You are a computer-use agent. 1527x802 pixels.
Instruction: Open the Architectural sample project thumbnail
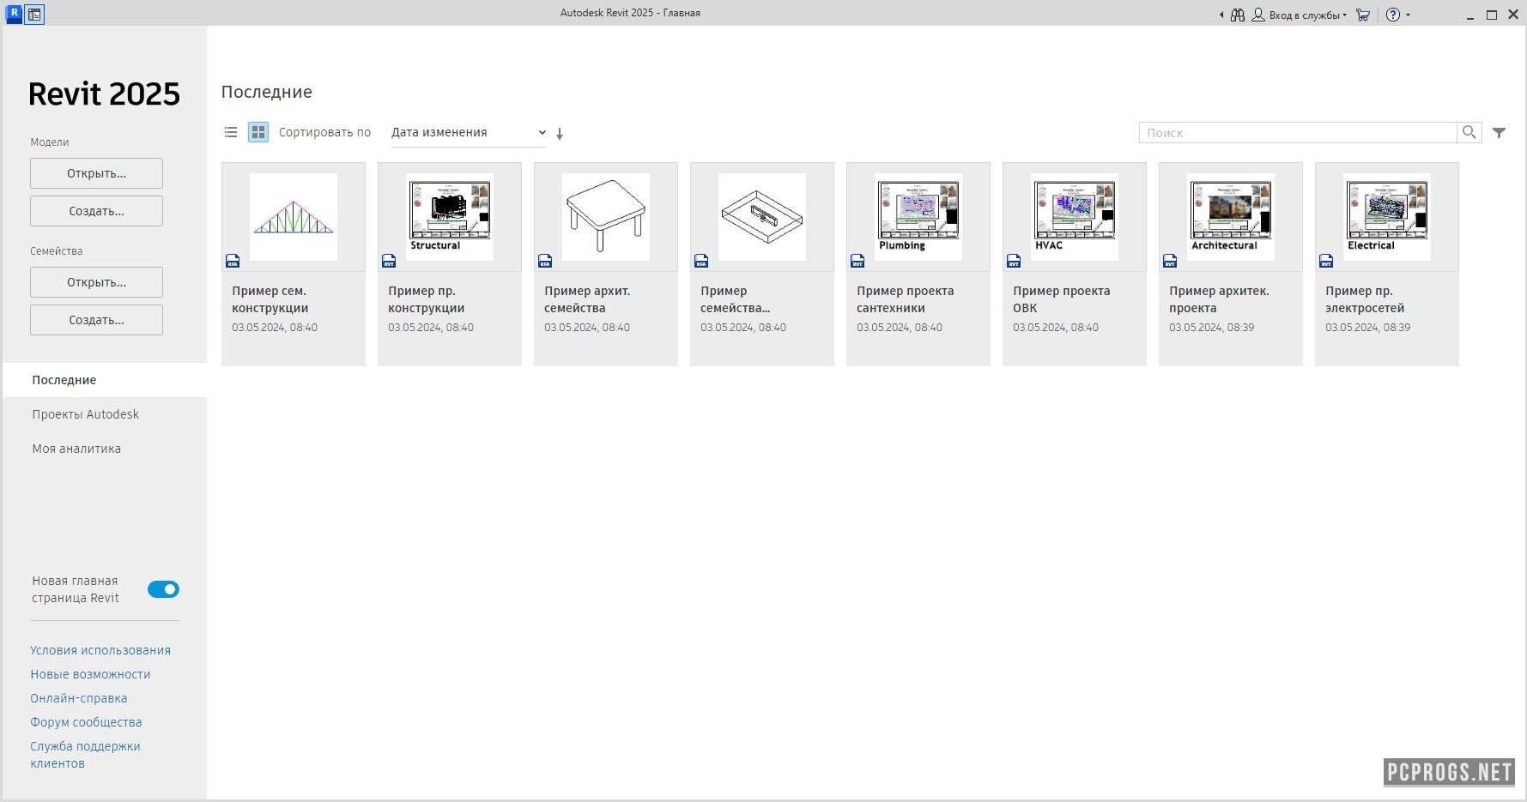point(1230,217)
